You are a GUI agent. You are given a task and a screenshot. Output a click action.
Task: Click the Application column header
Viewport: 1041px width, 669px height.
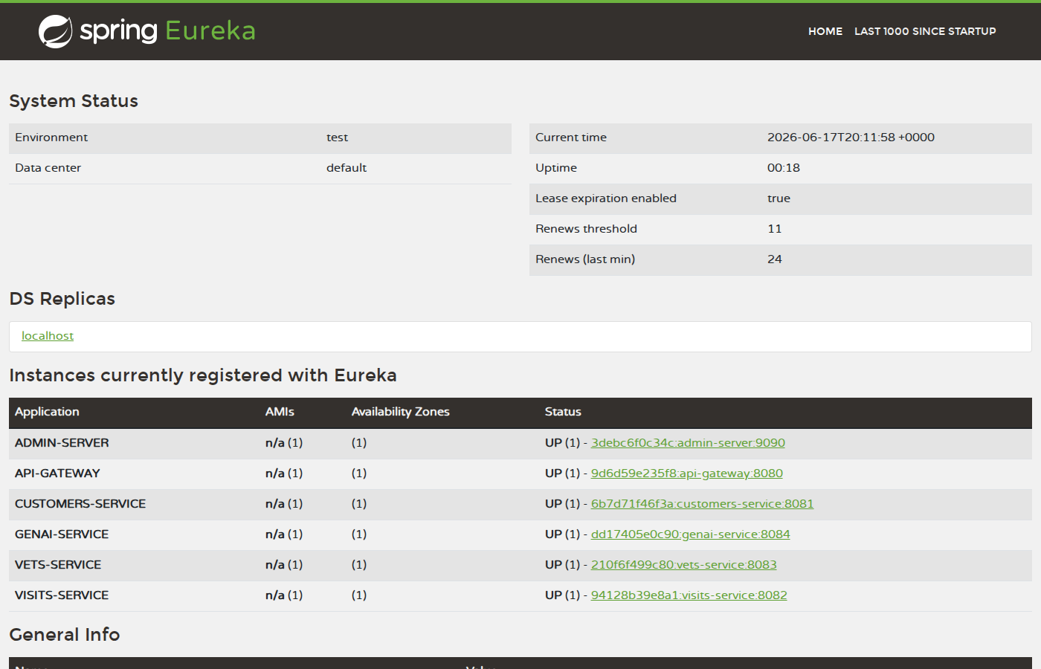[x=47, y=412]
